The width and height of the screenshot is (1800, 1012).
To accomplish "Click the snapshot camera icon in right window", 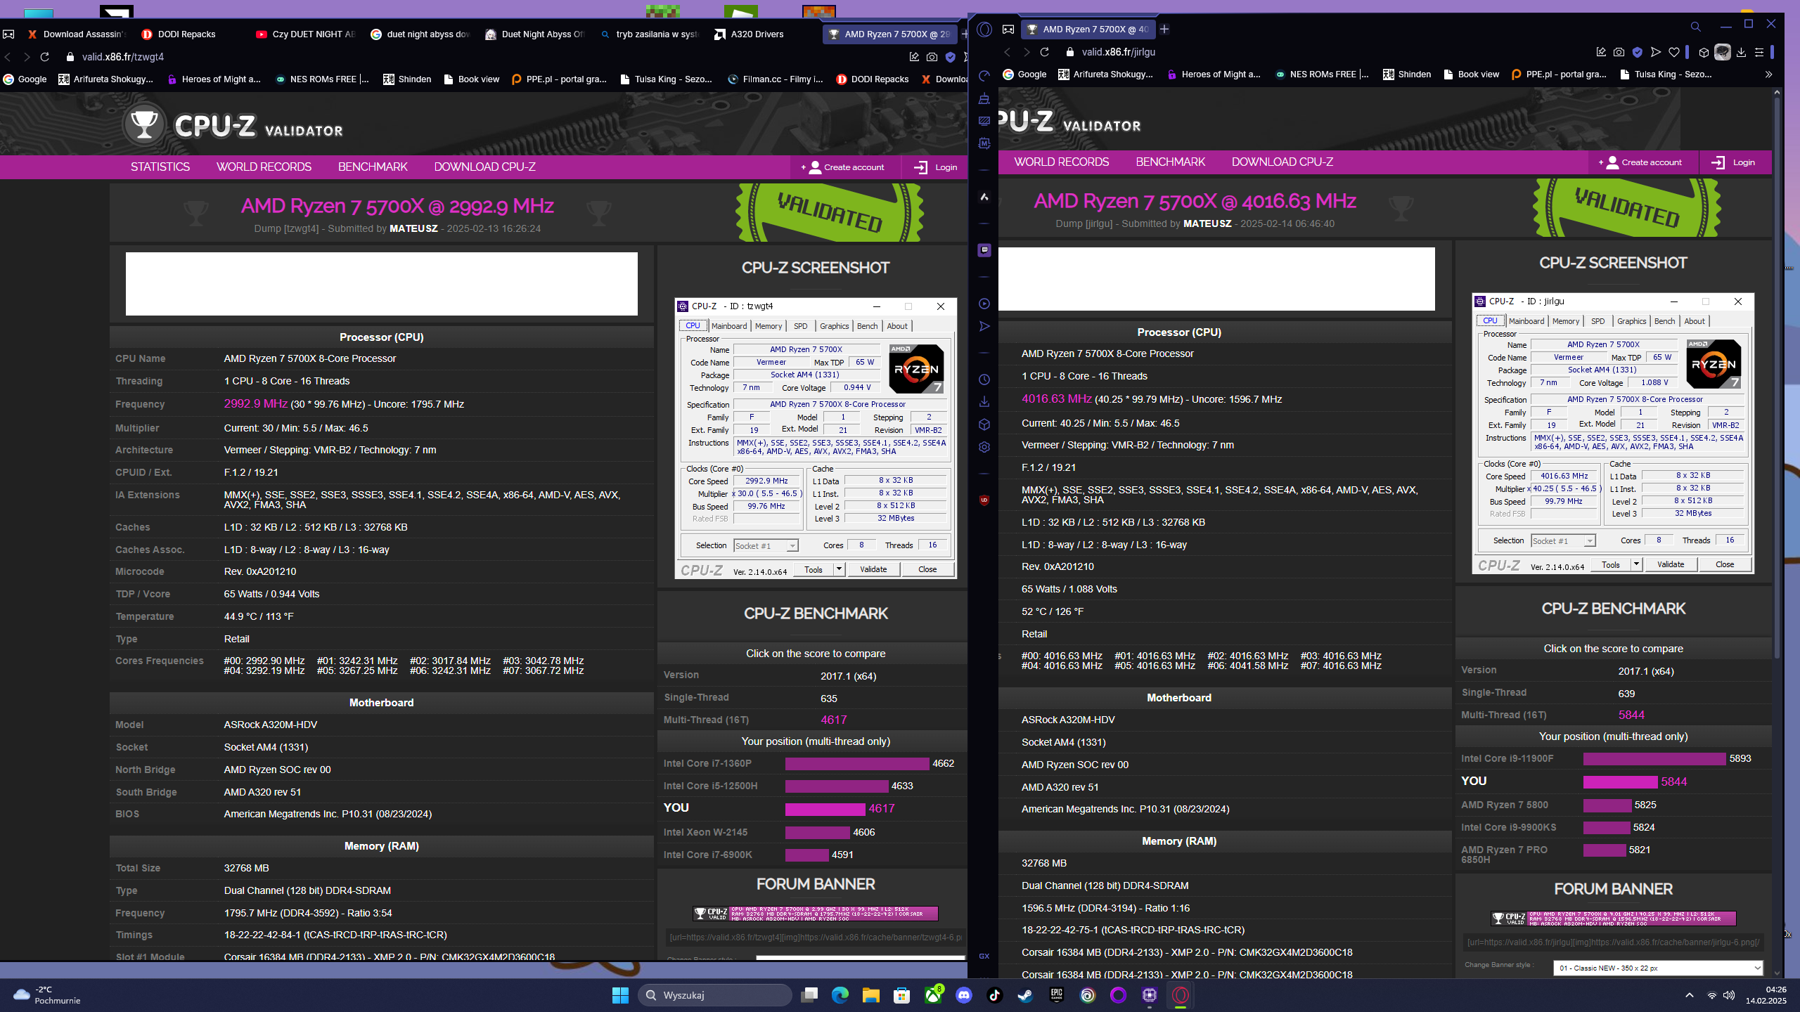I will coord(1619,52).
